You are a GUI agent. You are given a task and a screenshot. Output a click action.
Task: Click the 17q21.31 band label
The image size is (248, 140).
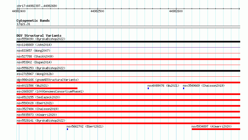[23, 24]
